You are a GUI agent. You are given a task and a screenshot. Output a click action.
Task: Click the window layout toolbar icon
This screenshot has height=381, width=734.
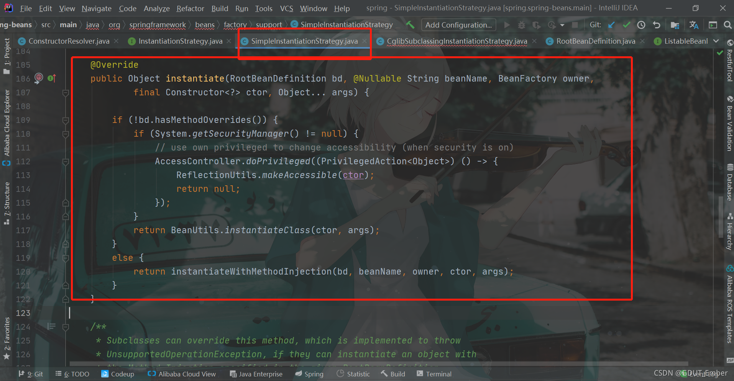(x=713, y=25)
